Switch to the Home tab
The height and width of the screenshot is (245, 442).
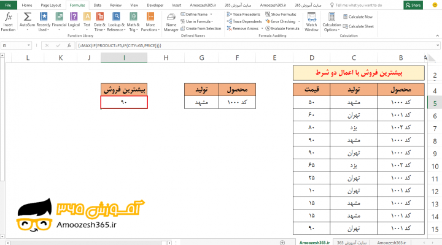point(27,5)
